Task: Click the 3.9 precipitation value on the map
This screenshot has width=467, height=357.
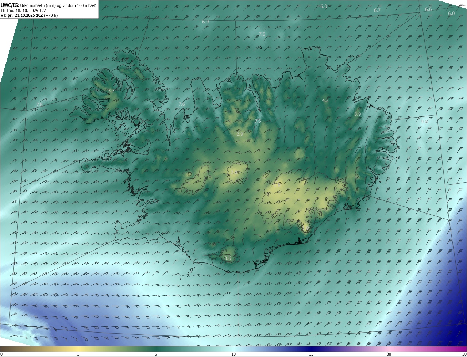Action: coord(358,114)
